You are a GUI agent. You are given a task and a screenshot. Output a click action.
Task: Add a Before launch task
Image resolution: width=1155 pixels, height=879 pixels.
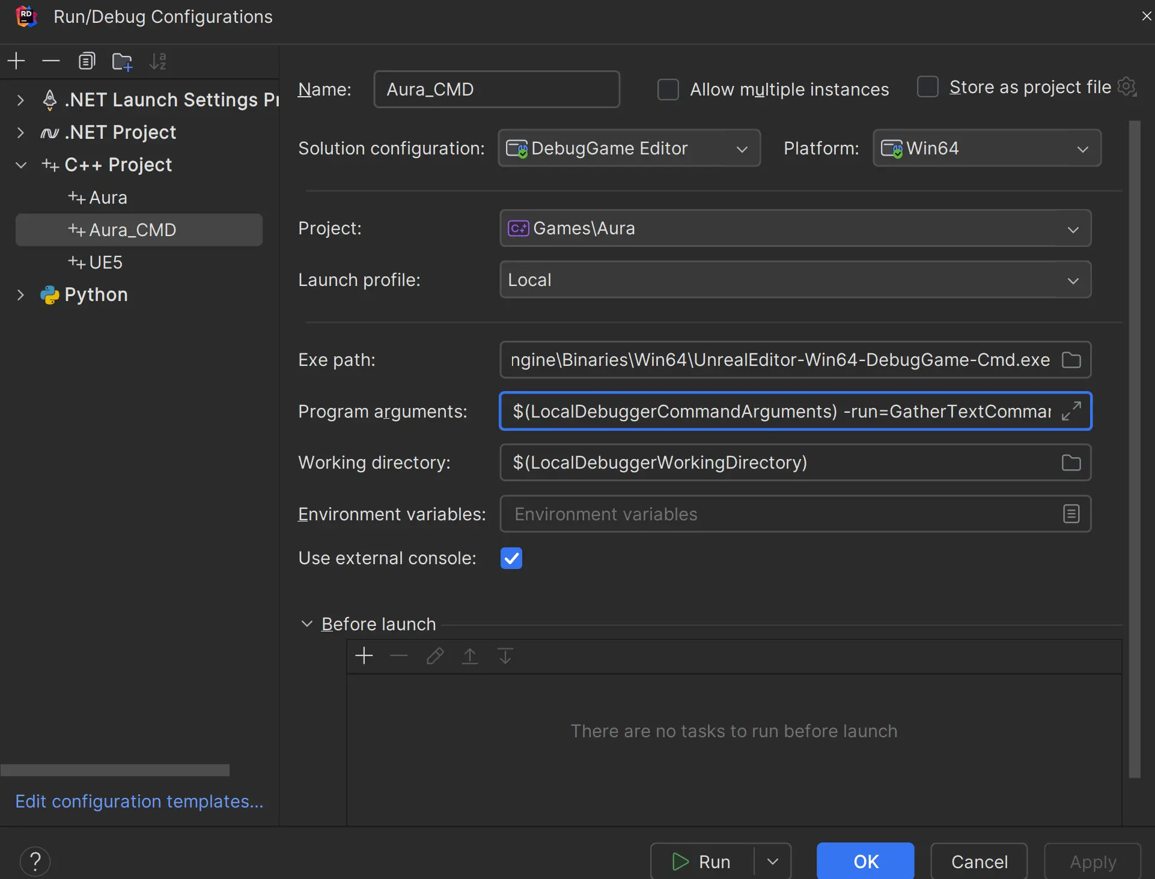[364, 656]
